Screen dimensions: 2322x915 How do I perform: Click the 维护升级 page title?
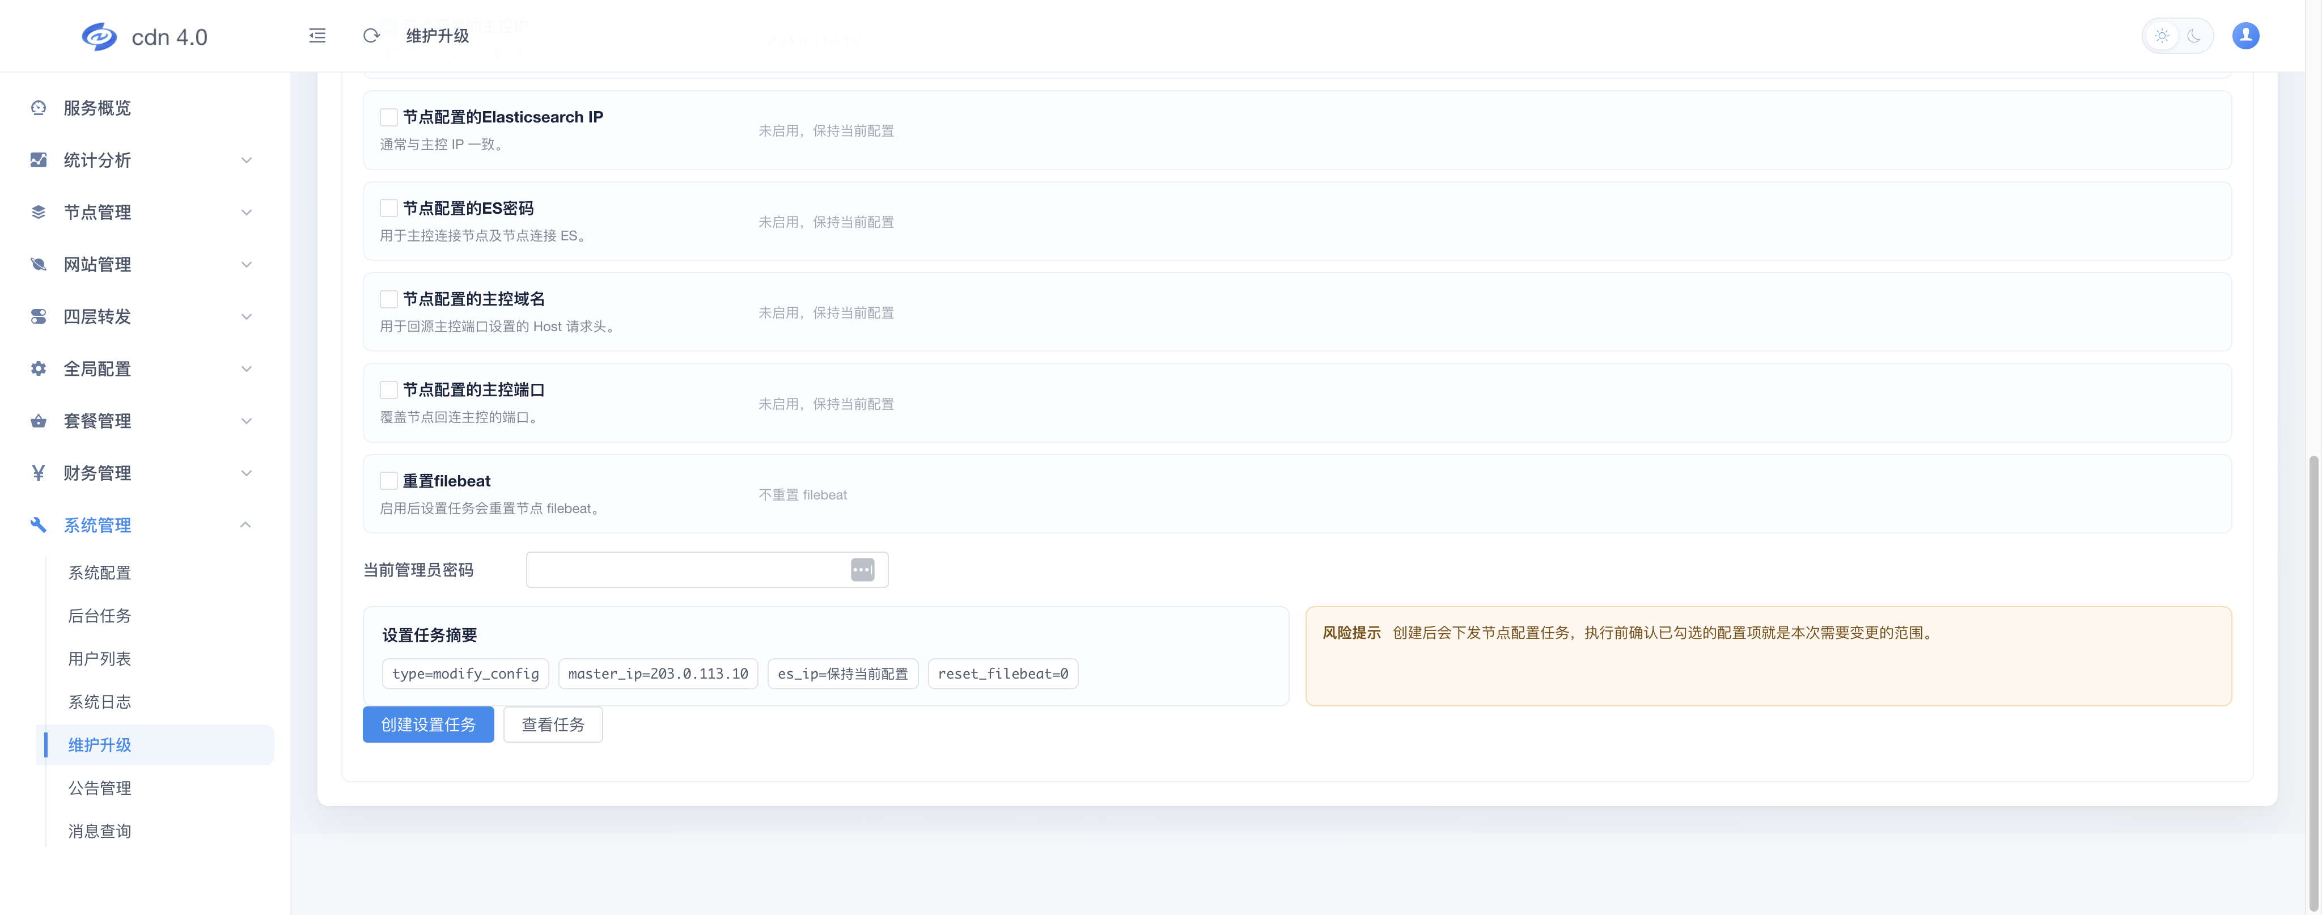pos(437,36)
